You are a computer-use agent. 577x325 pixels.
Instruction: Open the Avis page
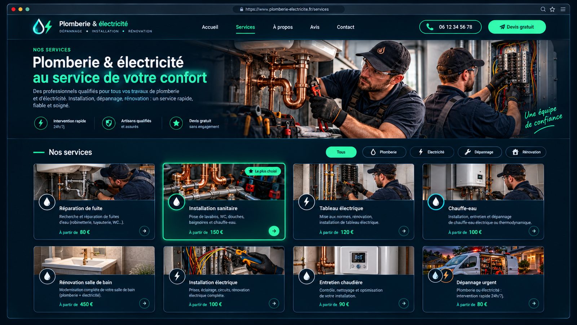pyautogui.click(x=315, y=27)
